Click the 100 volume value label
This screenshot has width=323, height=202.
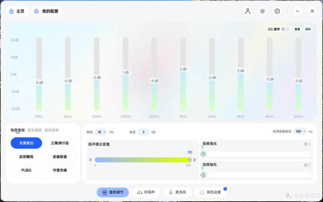[190, 152]
